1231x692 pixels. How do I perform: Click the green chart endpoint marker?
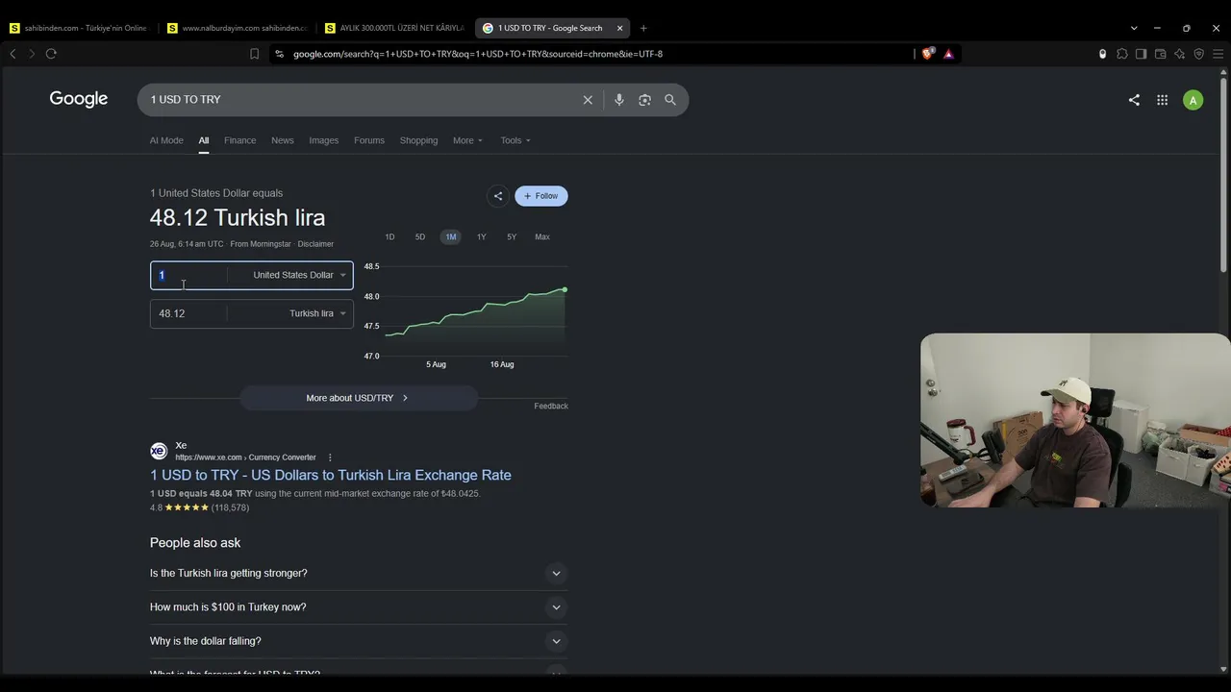(565, 289)
